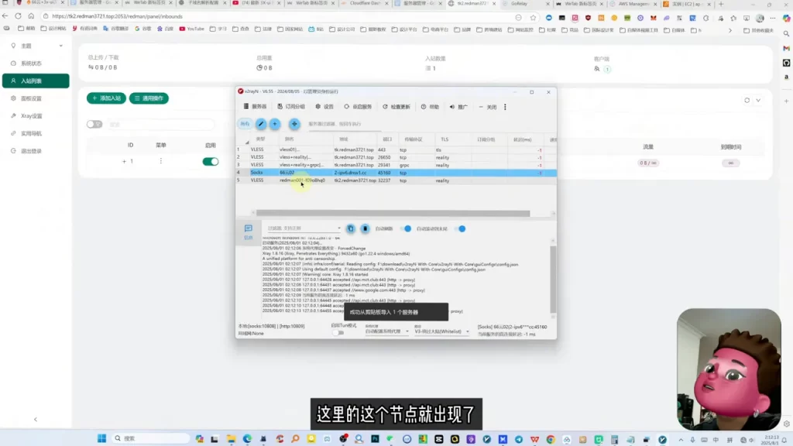Click the green 添加入站 button
793x446 pixels.
pos(106,98)
